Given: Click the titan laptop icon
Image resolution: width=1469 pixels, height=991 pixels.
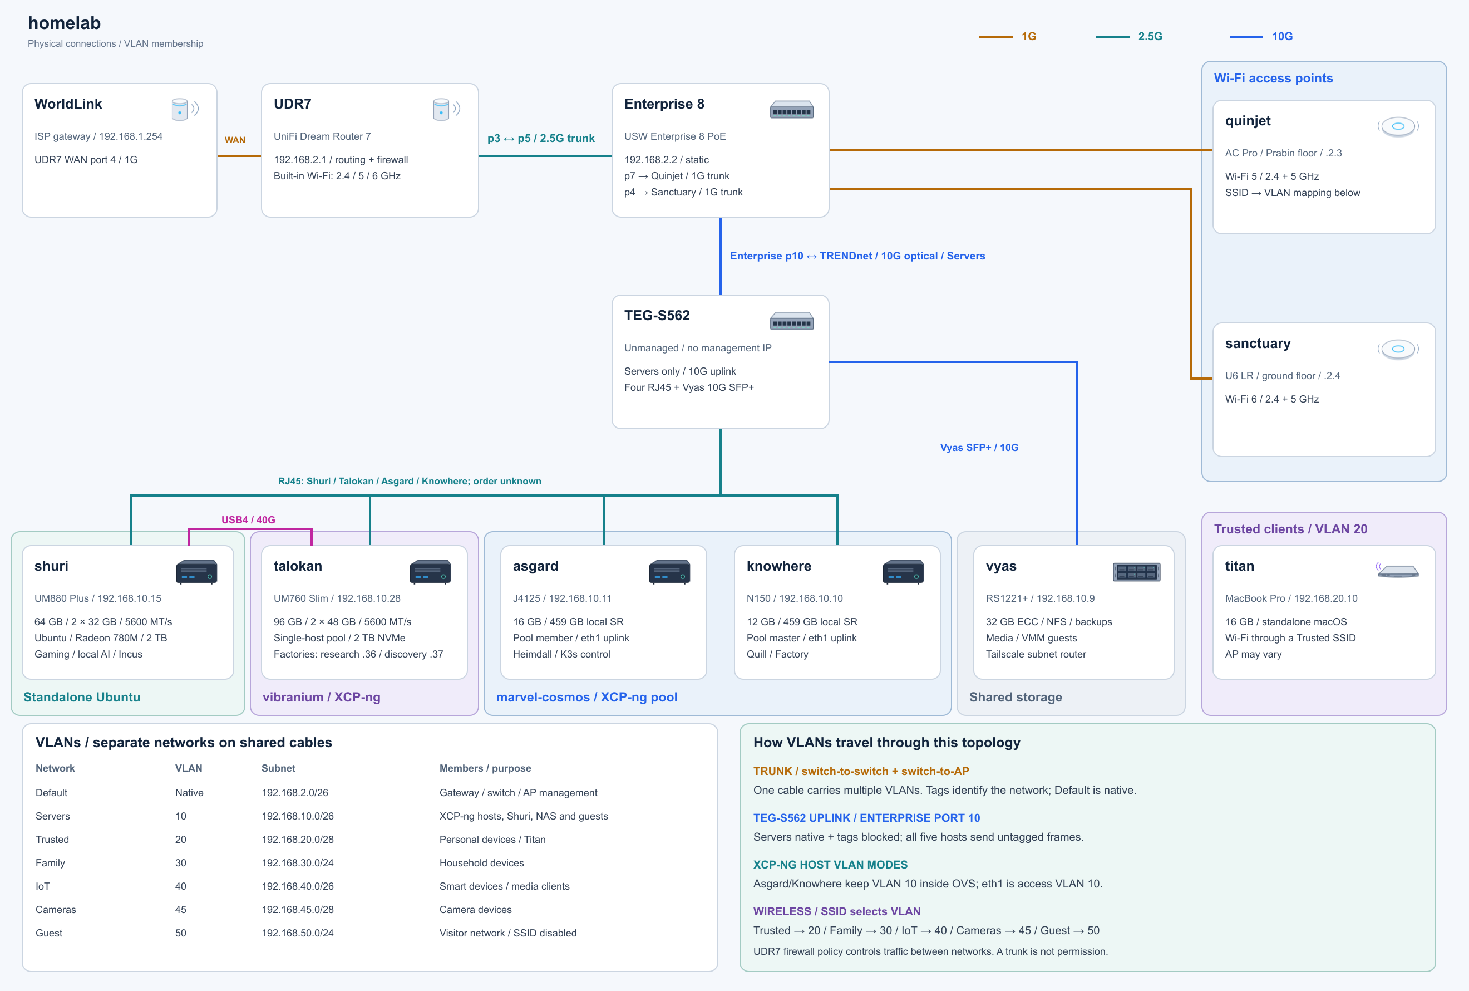Looking at the screenshot, I should [x=1398, y=571].
